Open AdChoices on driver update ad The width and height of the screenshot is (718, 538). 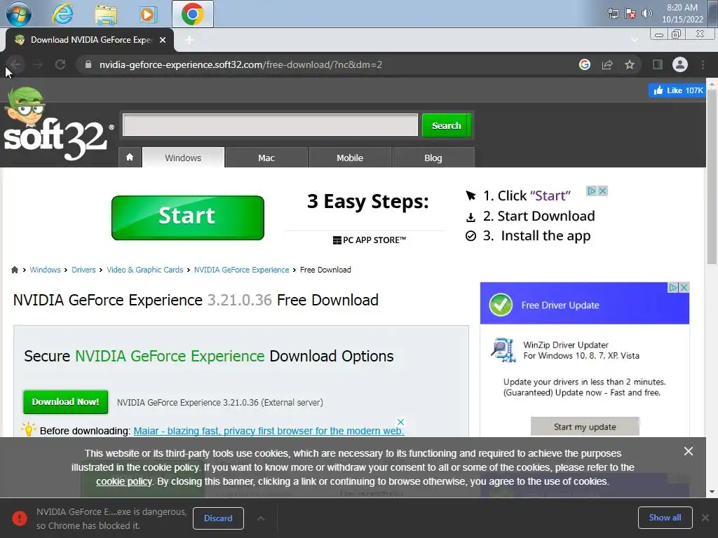pos(673,287)
